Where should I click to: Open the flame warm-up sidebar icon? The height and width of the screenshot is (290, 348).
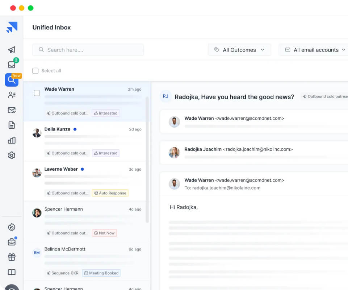pos(12,227)
